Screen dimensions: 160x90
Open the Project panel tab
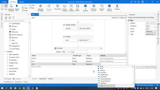click(x=8, y=79)
